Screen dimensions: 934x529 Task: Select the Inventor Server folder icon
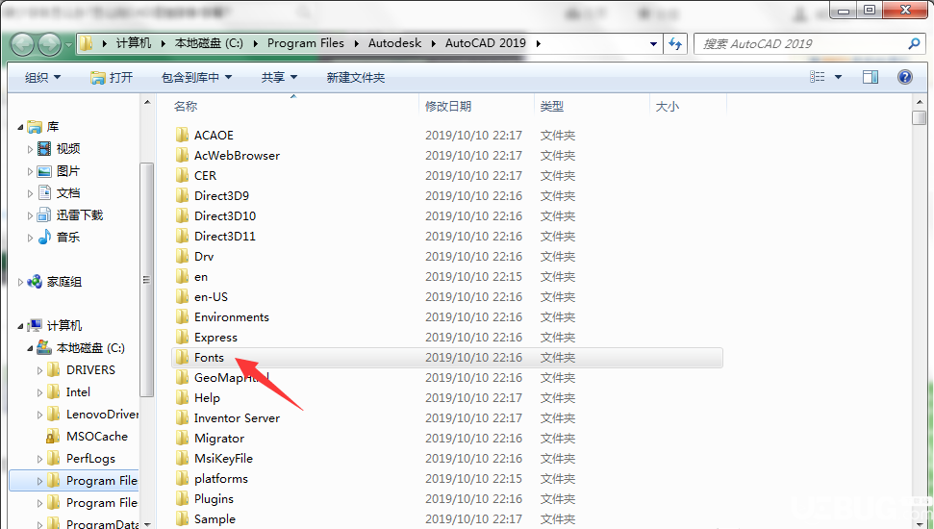tap(182, 418)
